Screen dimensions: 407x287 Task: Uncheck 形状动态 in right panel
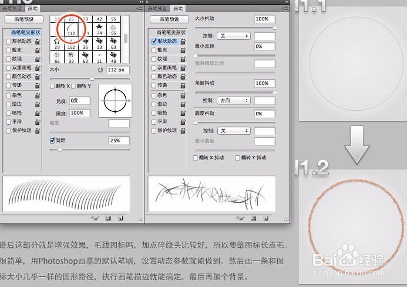pos(154,41)
